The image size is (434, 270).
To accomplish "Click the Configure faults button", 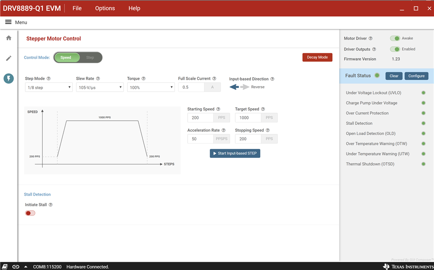I will click(x=416, y=76).
